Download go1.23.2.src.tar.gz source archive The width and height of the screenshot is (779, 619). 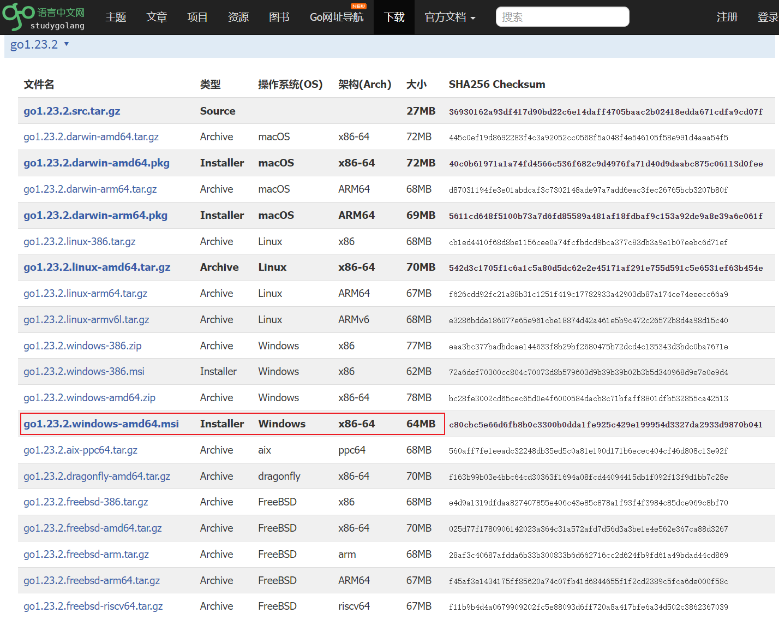[71, 111]
